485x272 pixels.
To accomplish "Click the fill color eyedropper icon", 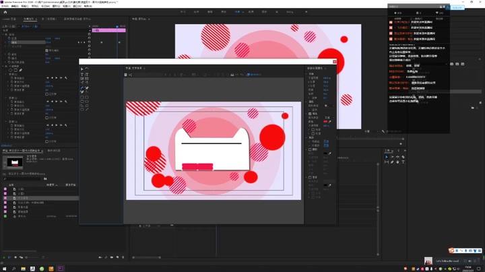I will (x=329, y=121).
